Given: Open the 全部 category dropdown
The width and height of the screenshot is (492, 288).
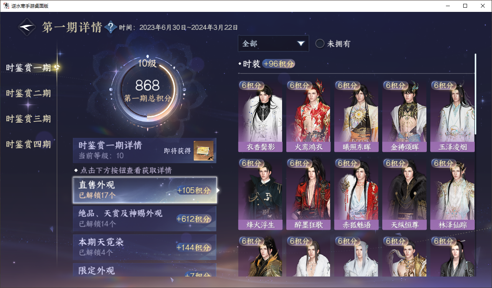Looking at the screenshot, I should pos(273,44).
